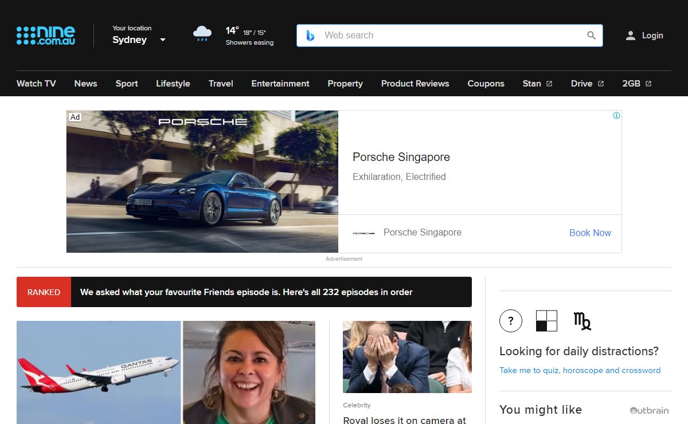Follow the quiz, horoscope and crossword link
Image resolution: width=688 pixels, height=424 pixels.
pyautogui.click(x=580, y=370)
